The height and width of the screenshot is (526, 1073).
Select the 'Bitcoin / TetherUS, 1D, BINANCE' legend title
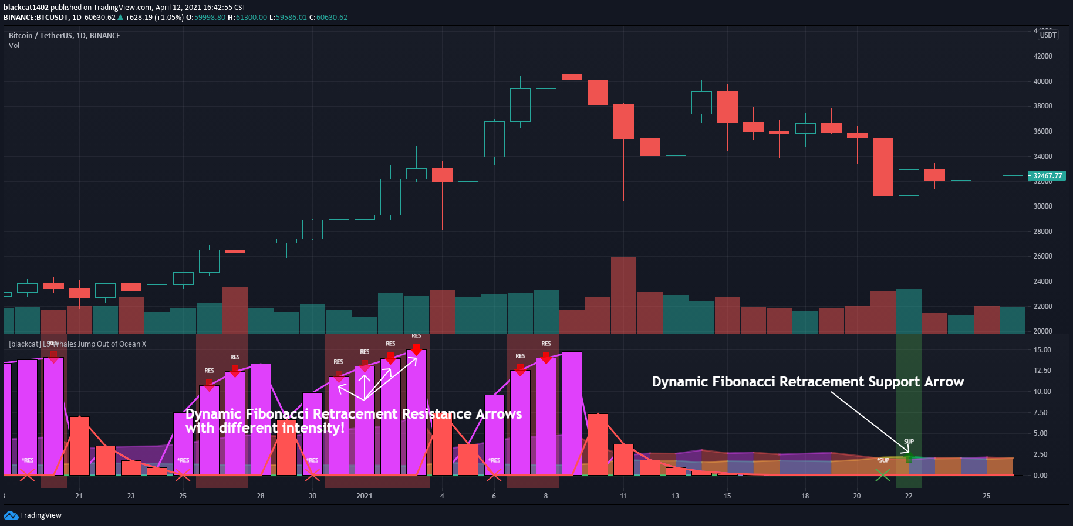[65, 35]
